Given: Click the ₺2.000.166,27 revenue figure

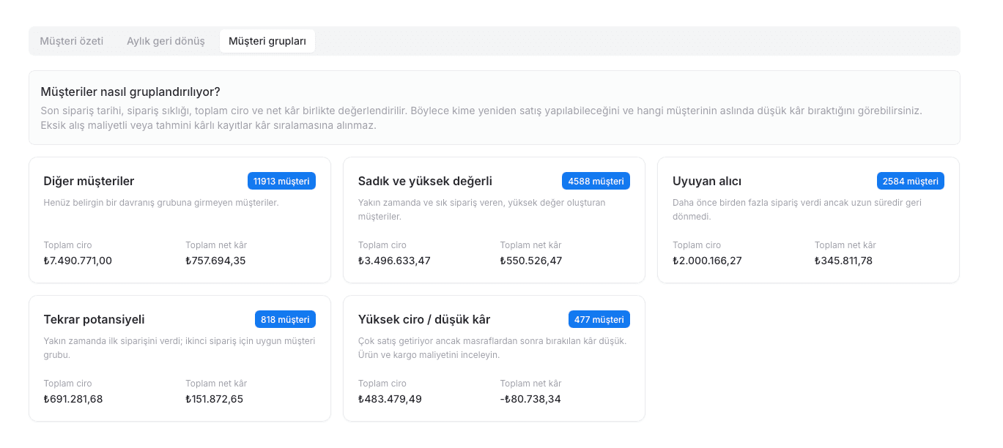Looking at the screenshot, I should click(707, 261).
